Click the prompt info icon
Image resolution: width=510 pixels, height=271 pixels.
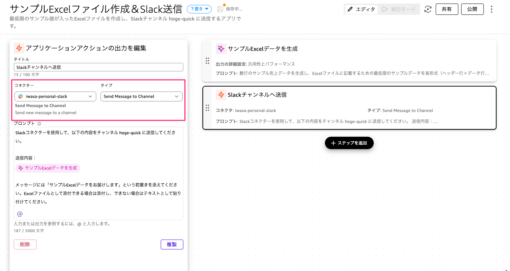click(x=39, y=124)
